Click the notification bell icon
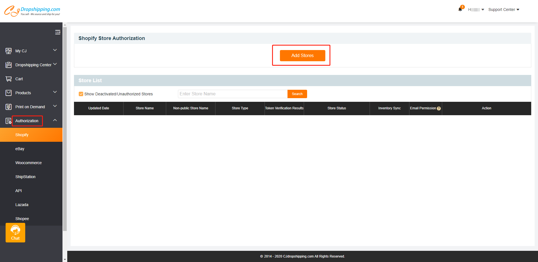The height and width of the screenshot is (262, 538). point(460,9)
